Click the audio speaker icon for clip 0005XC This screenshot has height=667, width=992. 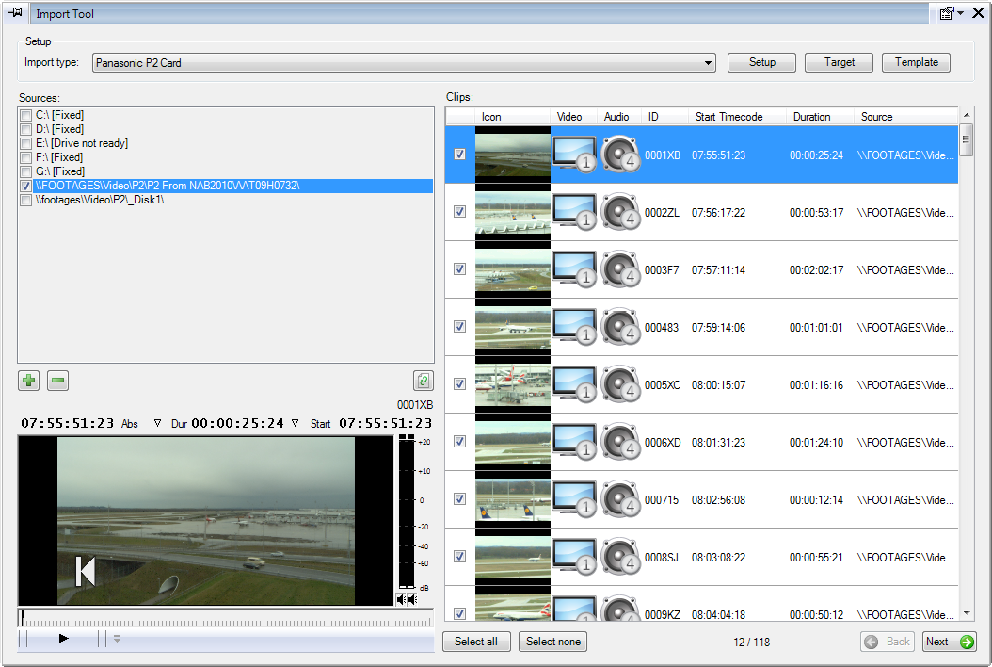click(620, 384)
